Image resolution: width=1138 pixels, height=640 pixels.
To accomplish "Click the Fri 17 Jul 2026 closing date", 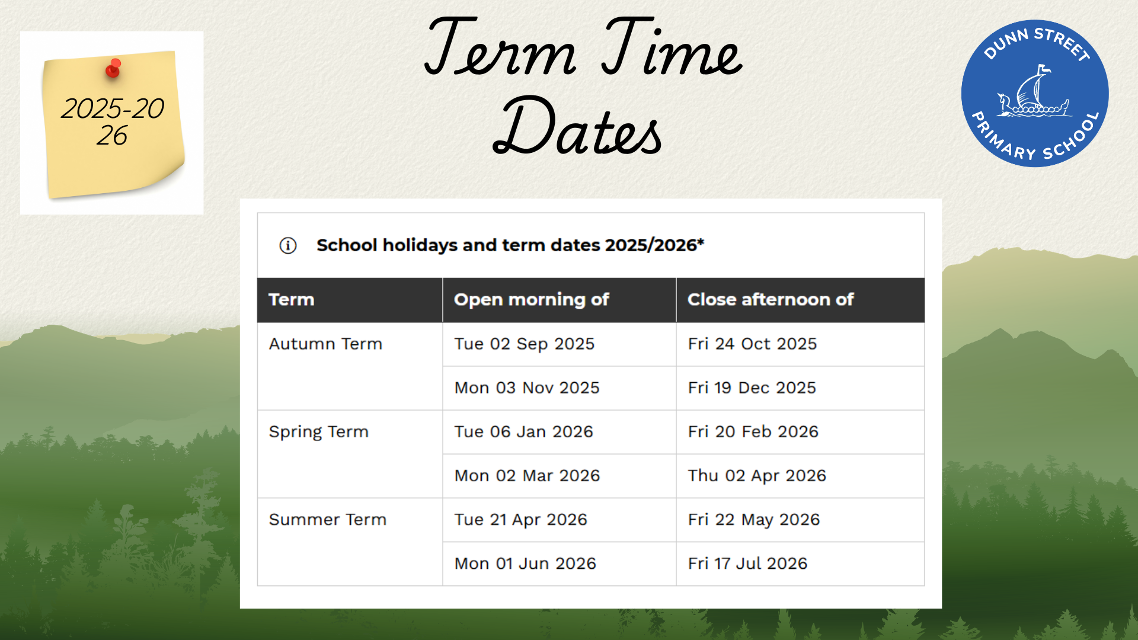I will [747, 564].
